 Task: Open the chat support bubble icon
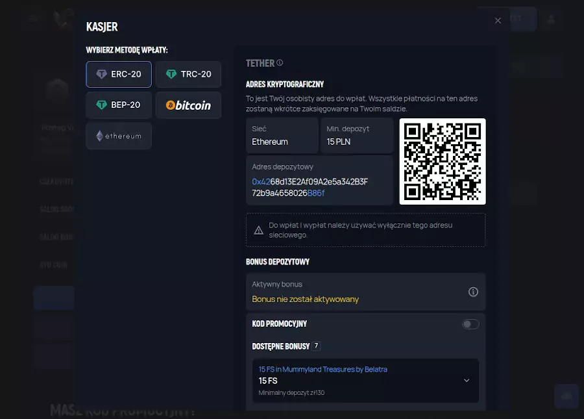click(566, 396)
